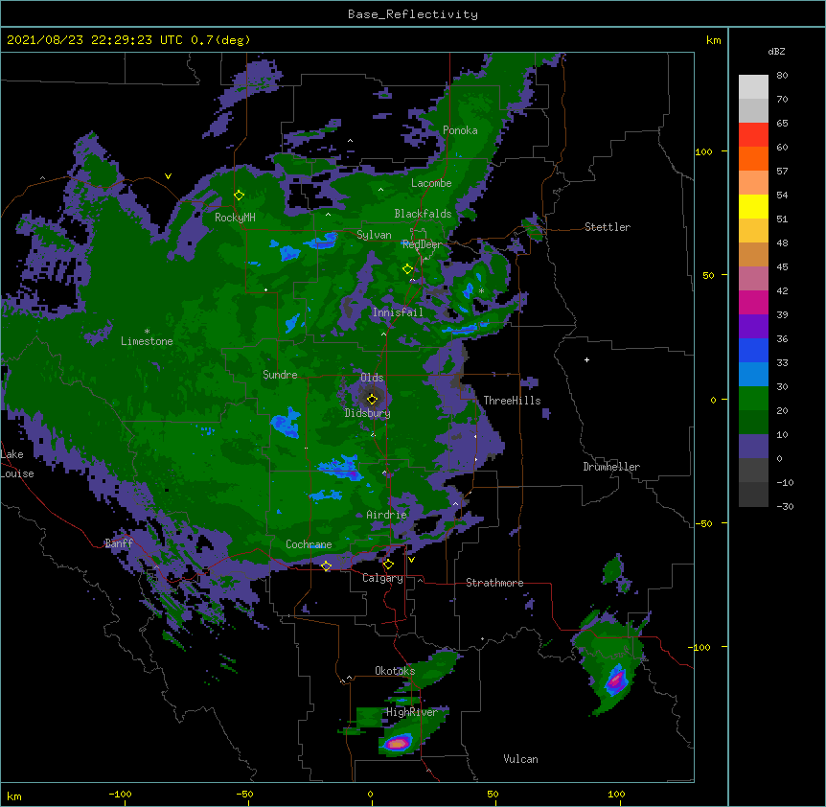Click the yellow diamond marker above RockyMH
This screenshot has width=826, height=807.
[239, 196]
